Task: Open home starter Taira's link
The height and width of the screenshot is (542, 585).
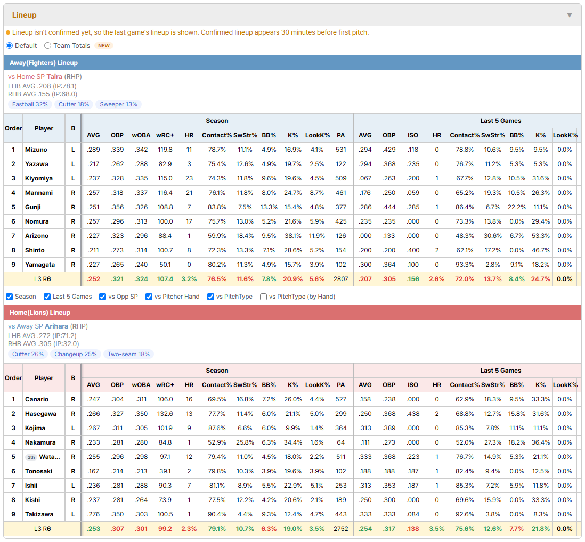Action: tap(54, 77)
